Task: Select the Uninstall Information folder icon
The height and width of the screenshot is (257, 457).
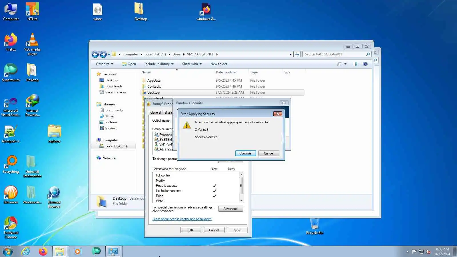Action: (x=32, y=166)
